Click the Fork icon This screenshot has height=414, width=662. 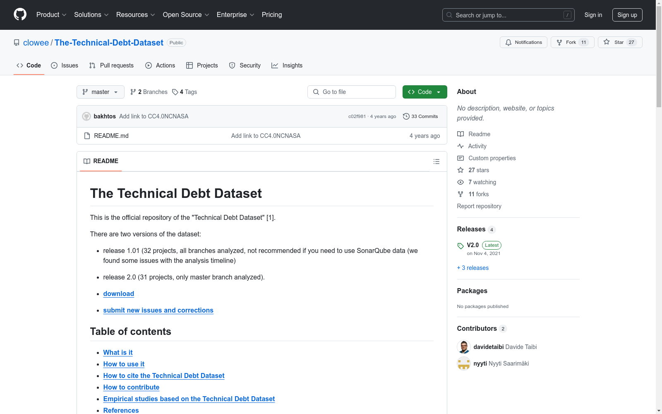click(x=559, y=42)
